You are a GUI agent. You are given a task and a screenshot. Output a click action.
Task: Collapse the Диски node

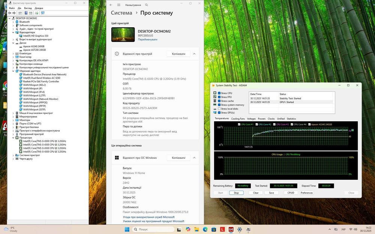pyautogui.click(x=13, y=43)
